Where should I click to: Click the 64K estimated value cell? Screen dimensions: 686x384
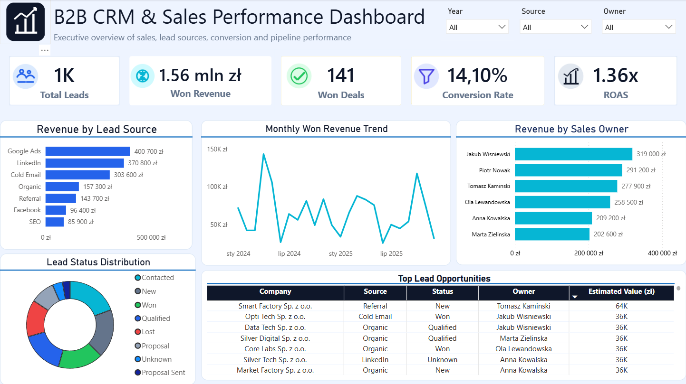(621, 306)
